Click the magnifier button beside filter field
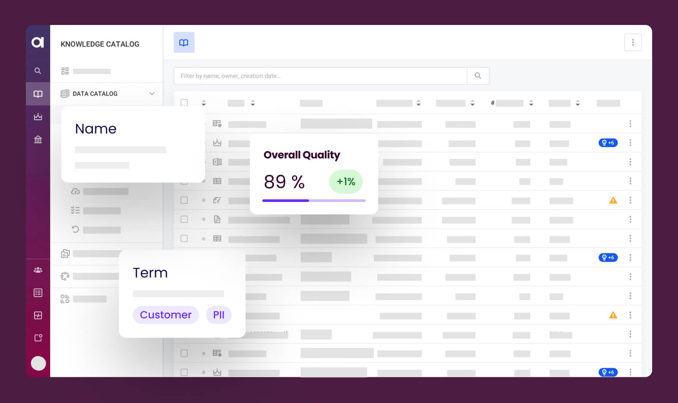The image size is (678, 403). (x=478, y=76)
